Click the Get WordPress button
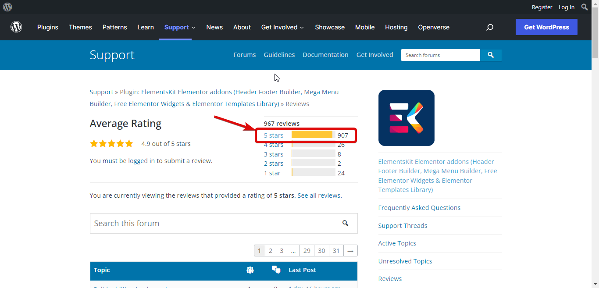This screenshot has width=599, height=288. pos(546,27)
